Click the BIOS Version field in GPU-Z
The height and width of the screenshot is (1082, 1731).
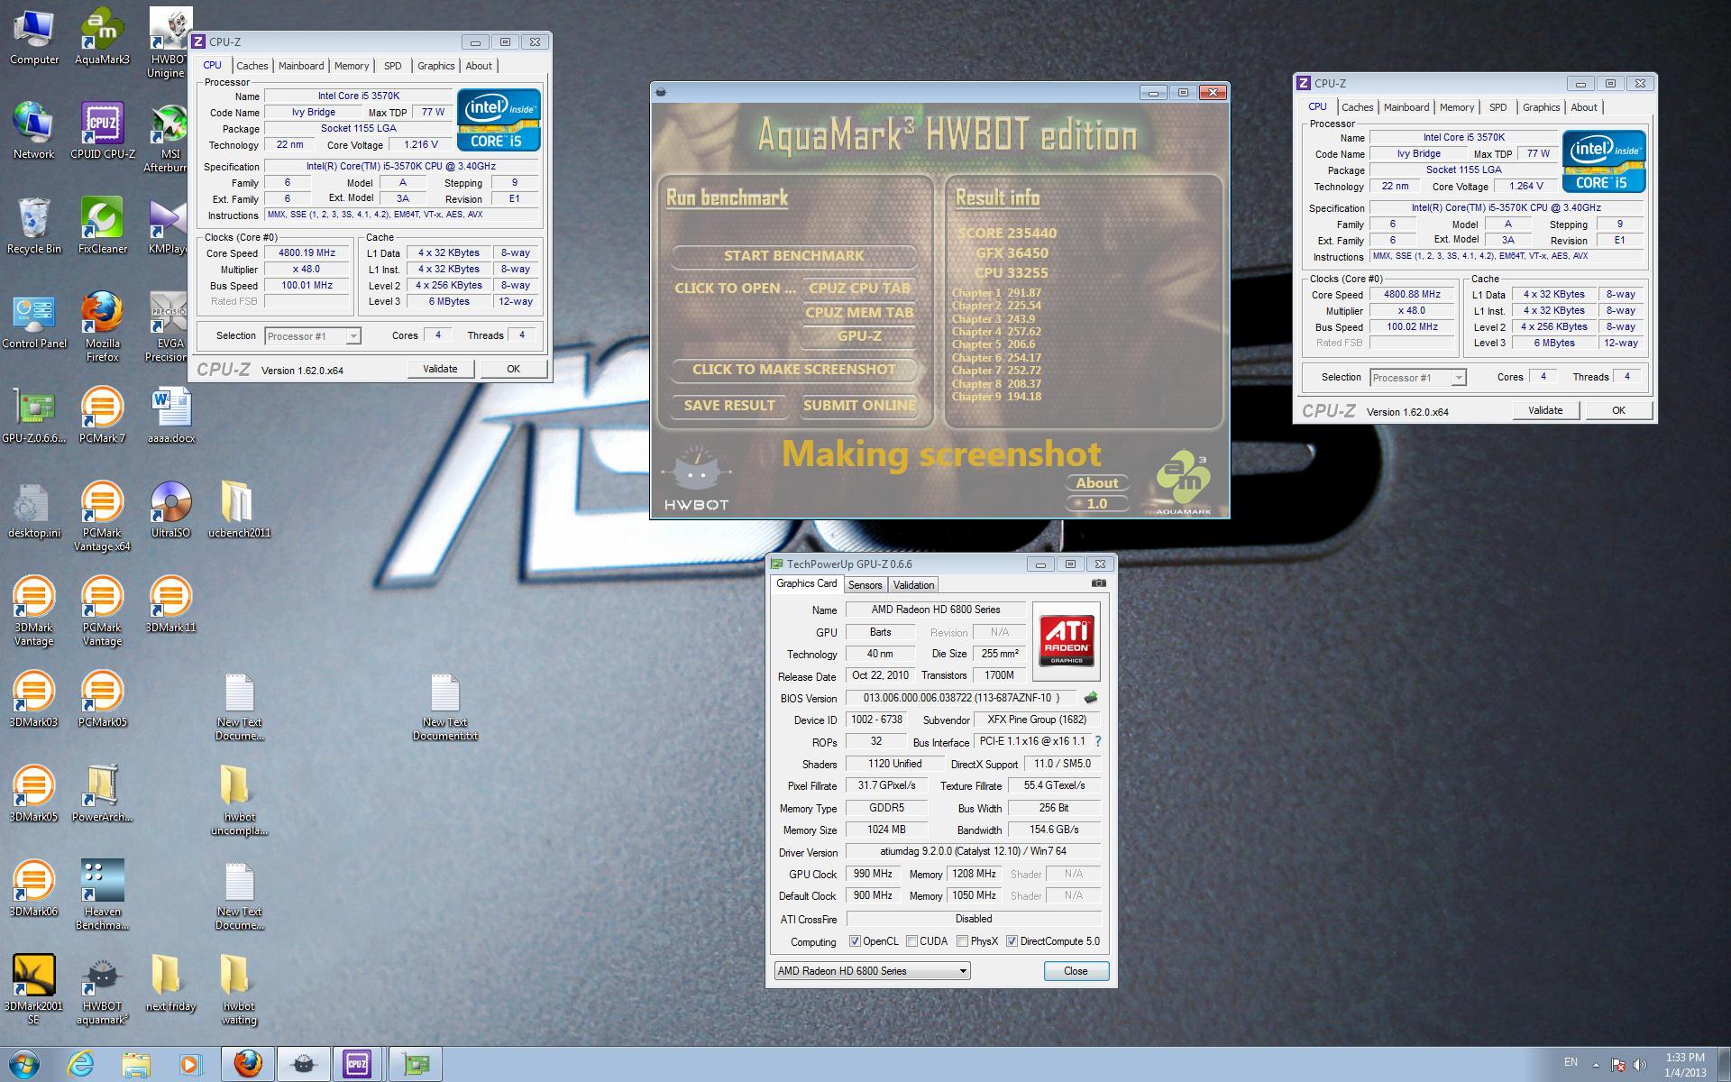click(x=962, y=698)
